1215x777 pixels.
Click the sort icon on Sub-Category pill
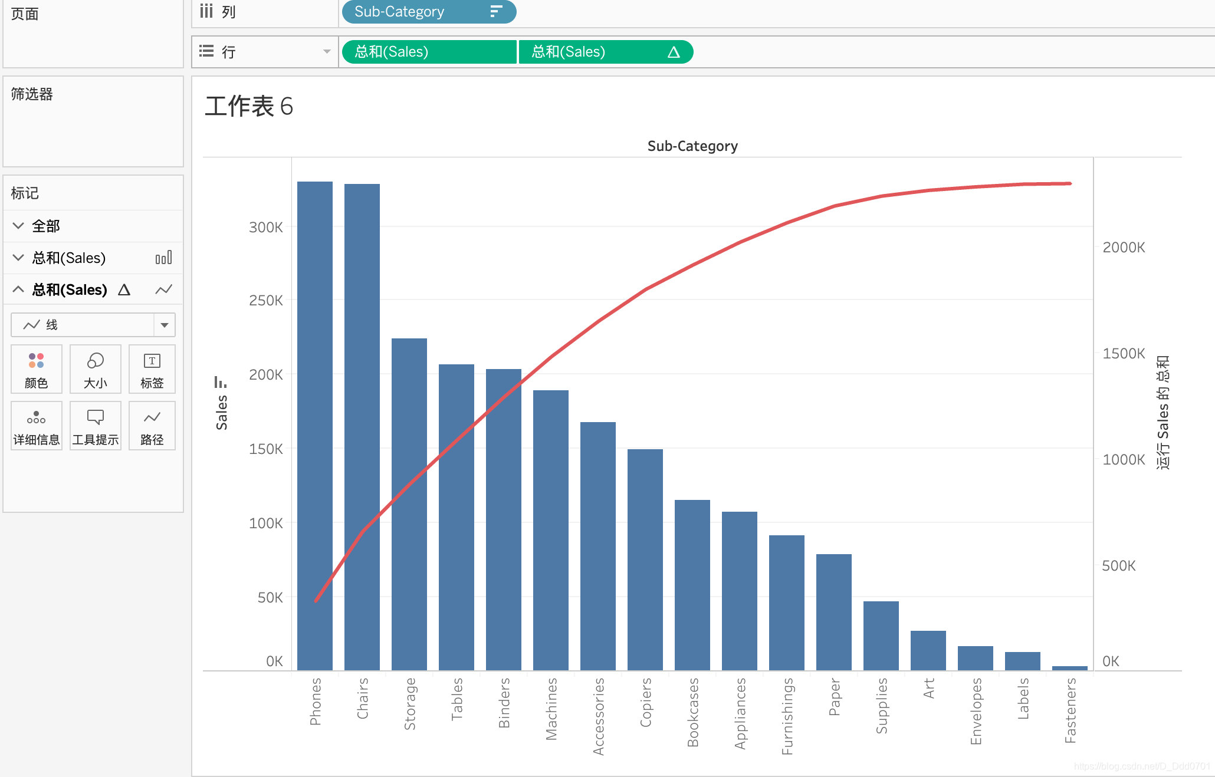(496, 11)
